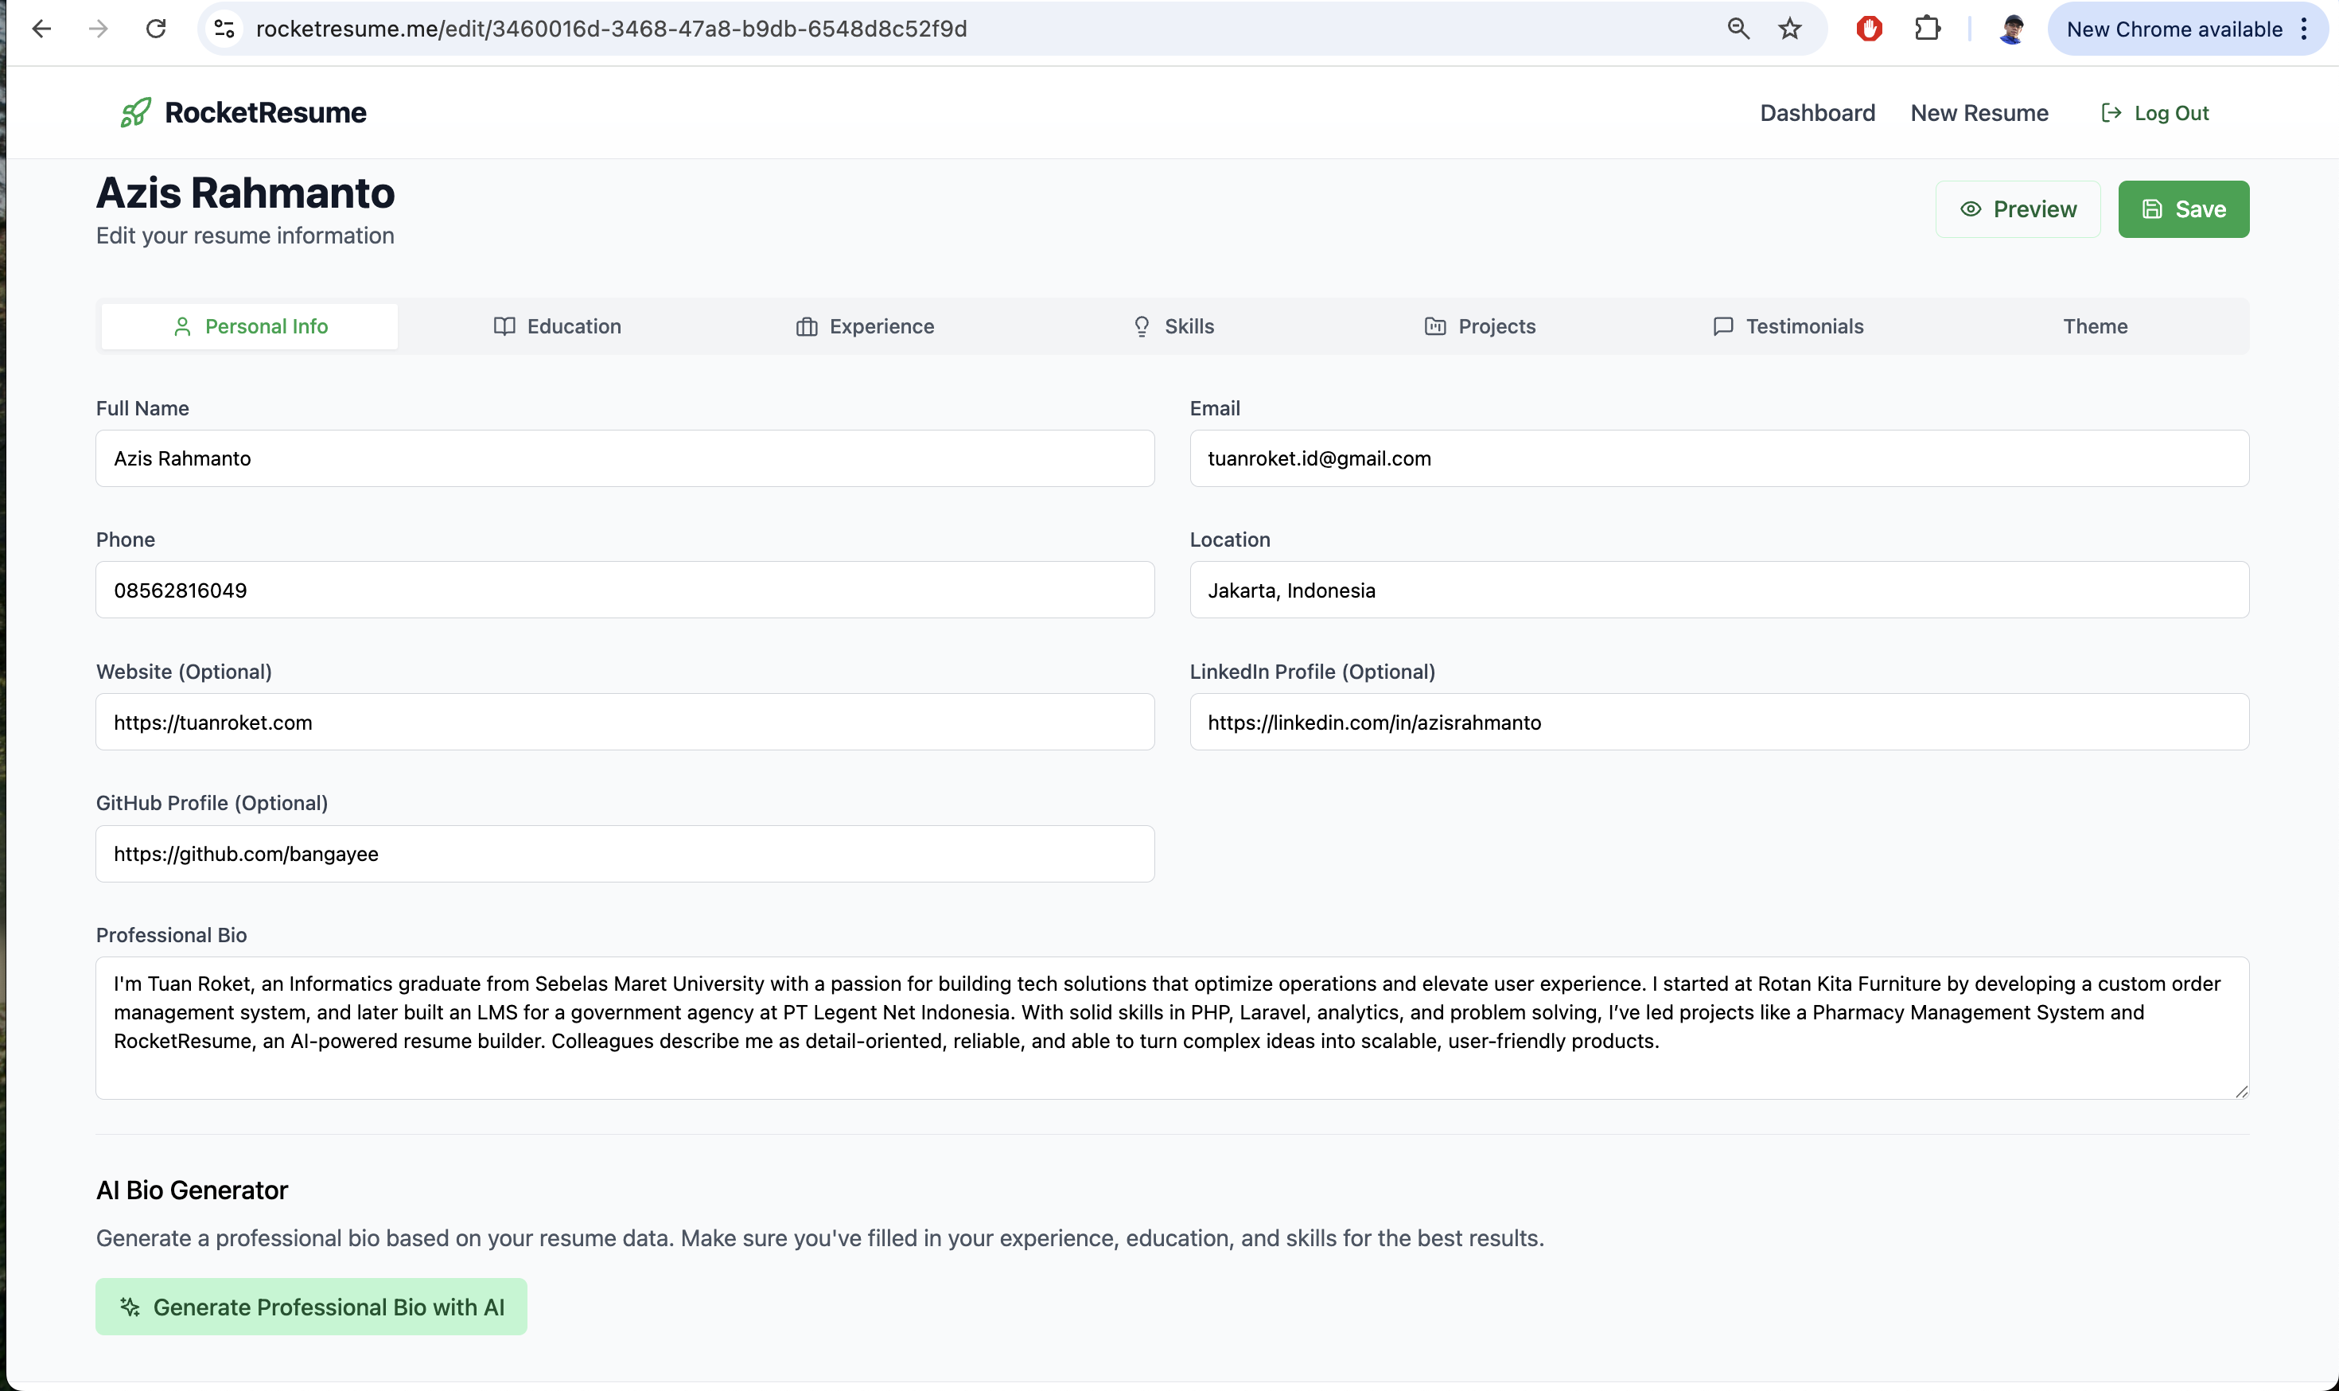Click the red ad blocker extension icon
2339x1391 pixels.
[x=1869, y=29]
